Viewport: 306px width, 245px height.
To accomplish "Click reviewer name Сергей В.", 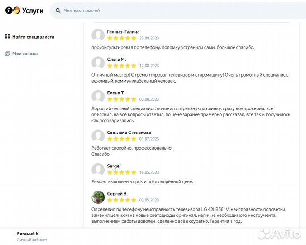I will 117,193.
